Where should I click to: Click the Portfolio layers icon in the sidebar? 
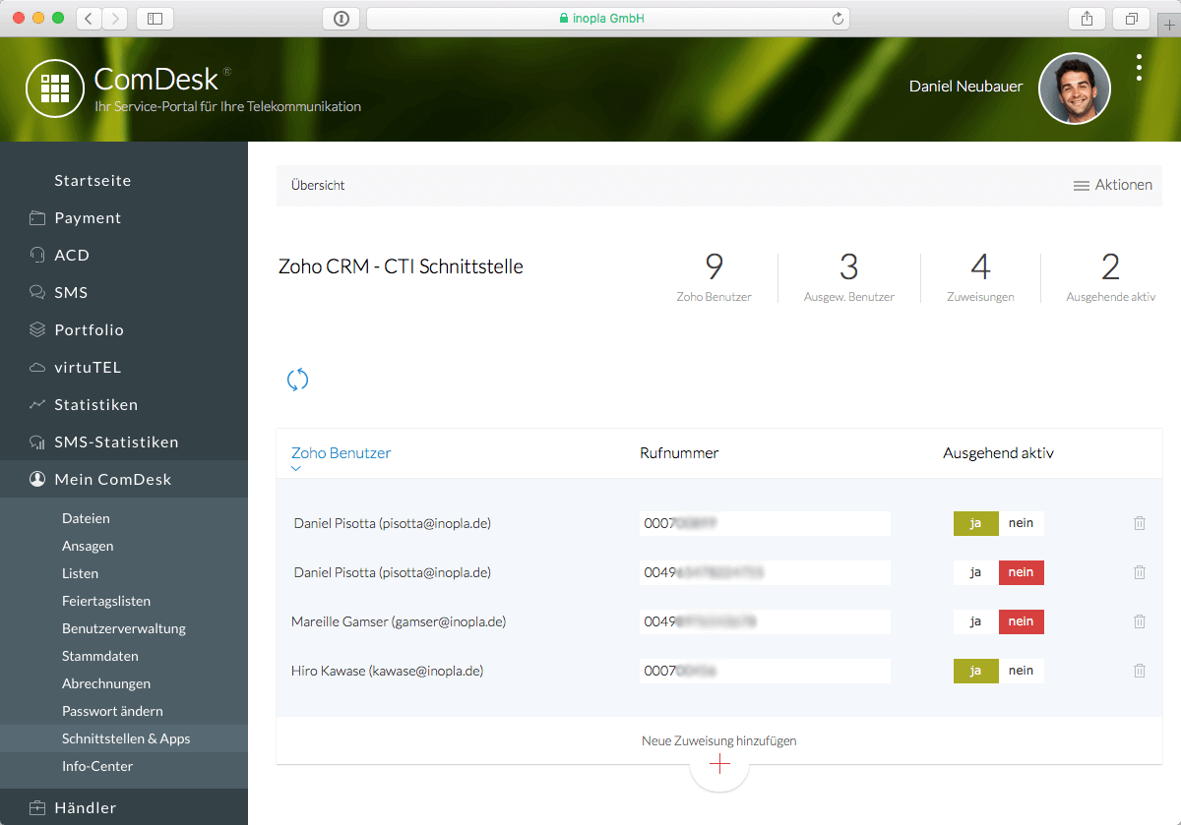tap(37, 330)
